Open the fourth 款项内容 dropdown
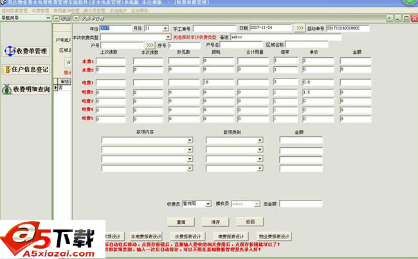This screenshot has width=418, height=259. 190,168
